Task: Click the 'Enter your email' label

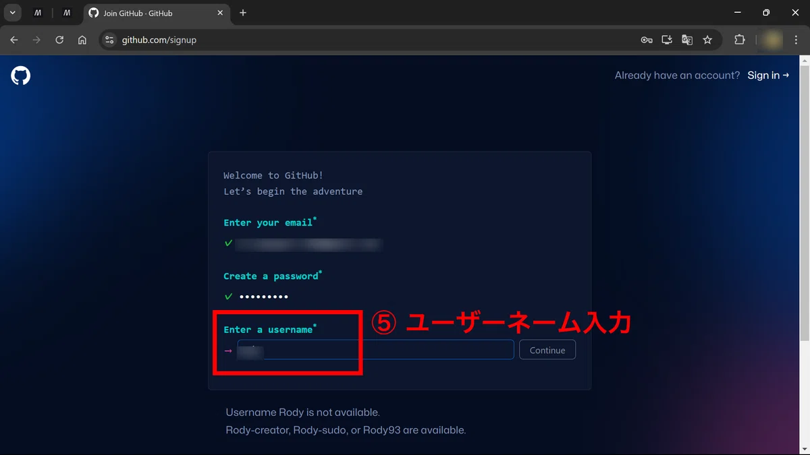Action: coord(270,222)
